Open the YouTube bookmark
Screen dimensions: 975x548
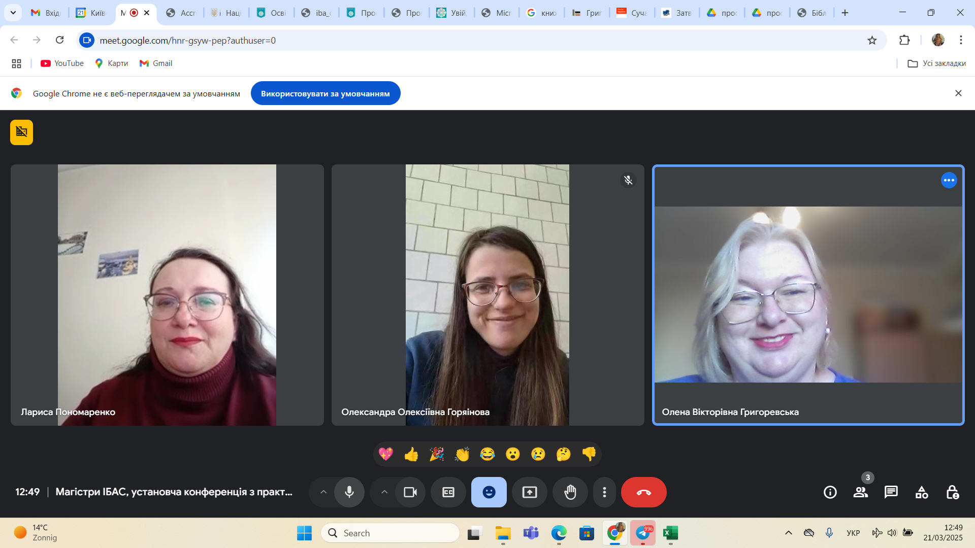[x=62, y=63]
